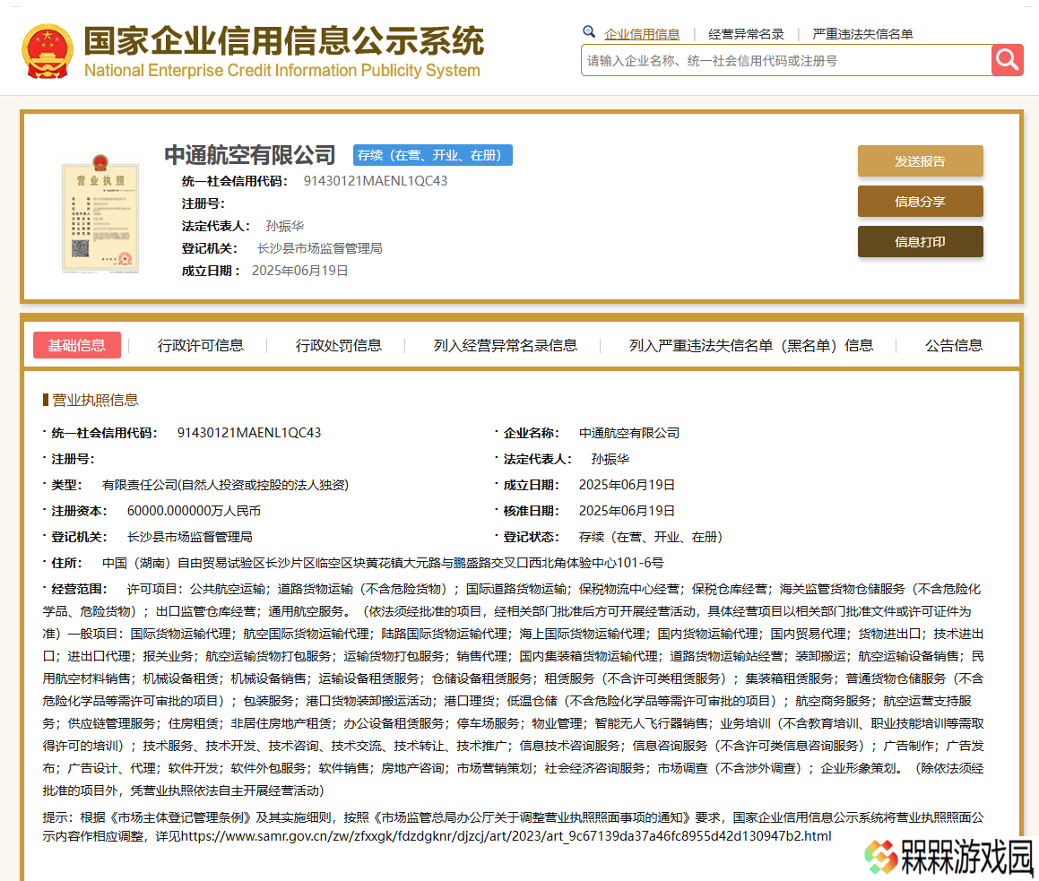
Task: Click the 住所 address text
Action: click(x=382, y=562)
